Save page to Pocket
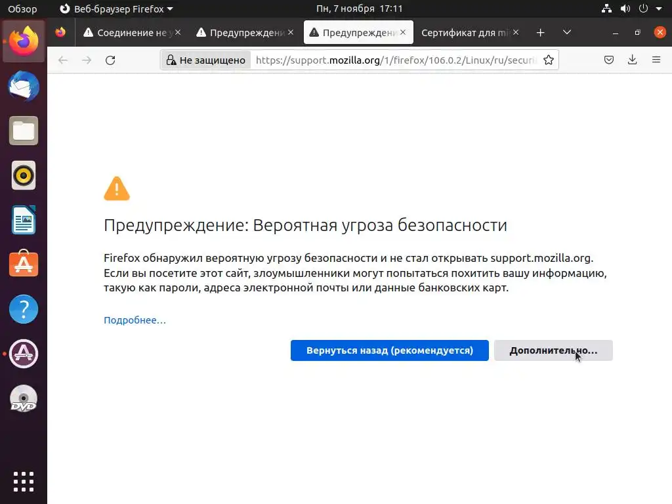Image resolution: width=672 pixels, height=504 pixels. pyautogui.click(x=608, y=60)
